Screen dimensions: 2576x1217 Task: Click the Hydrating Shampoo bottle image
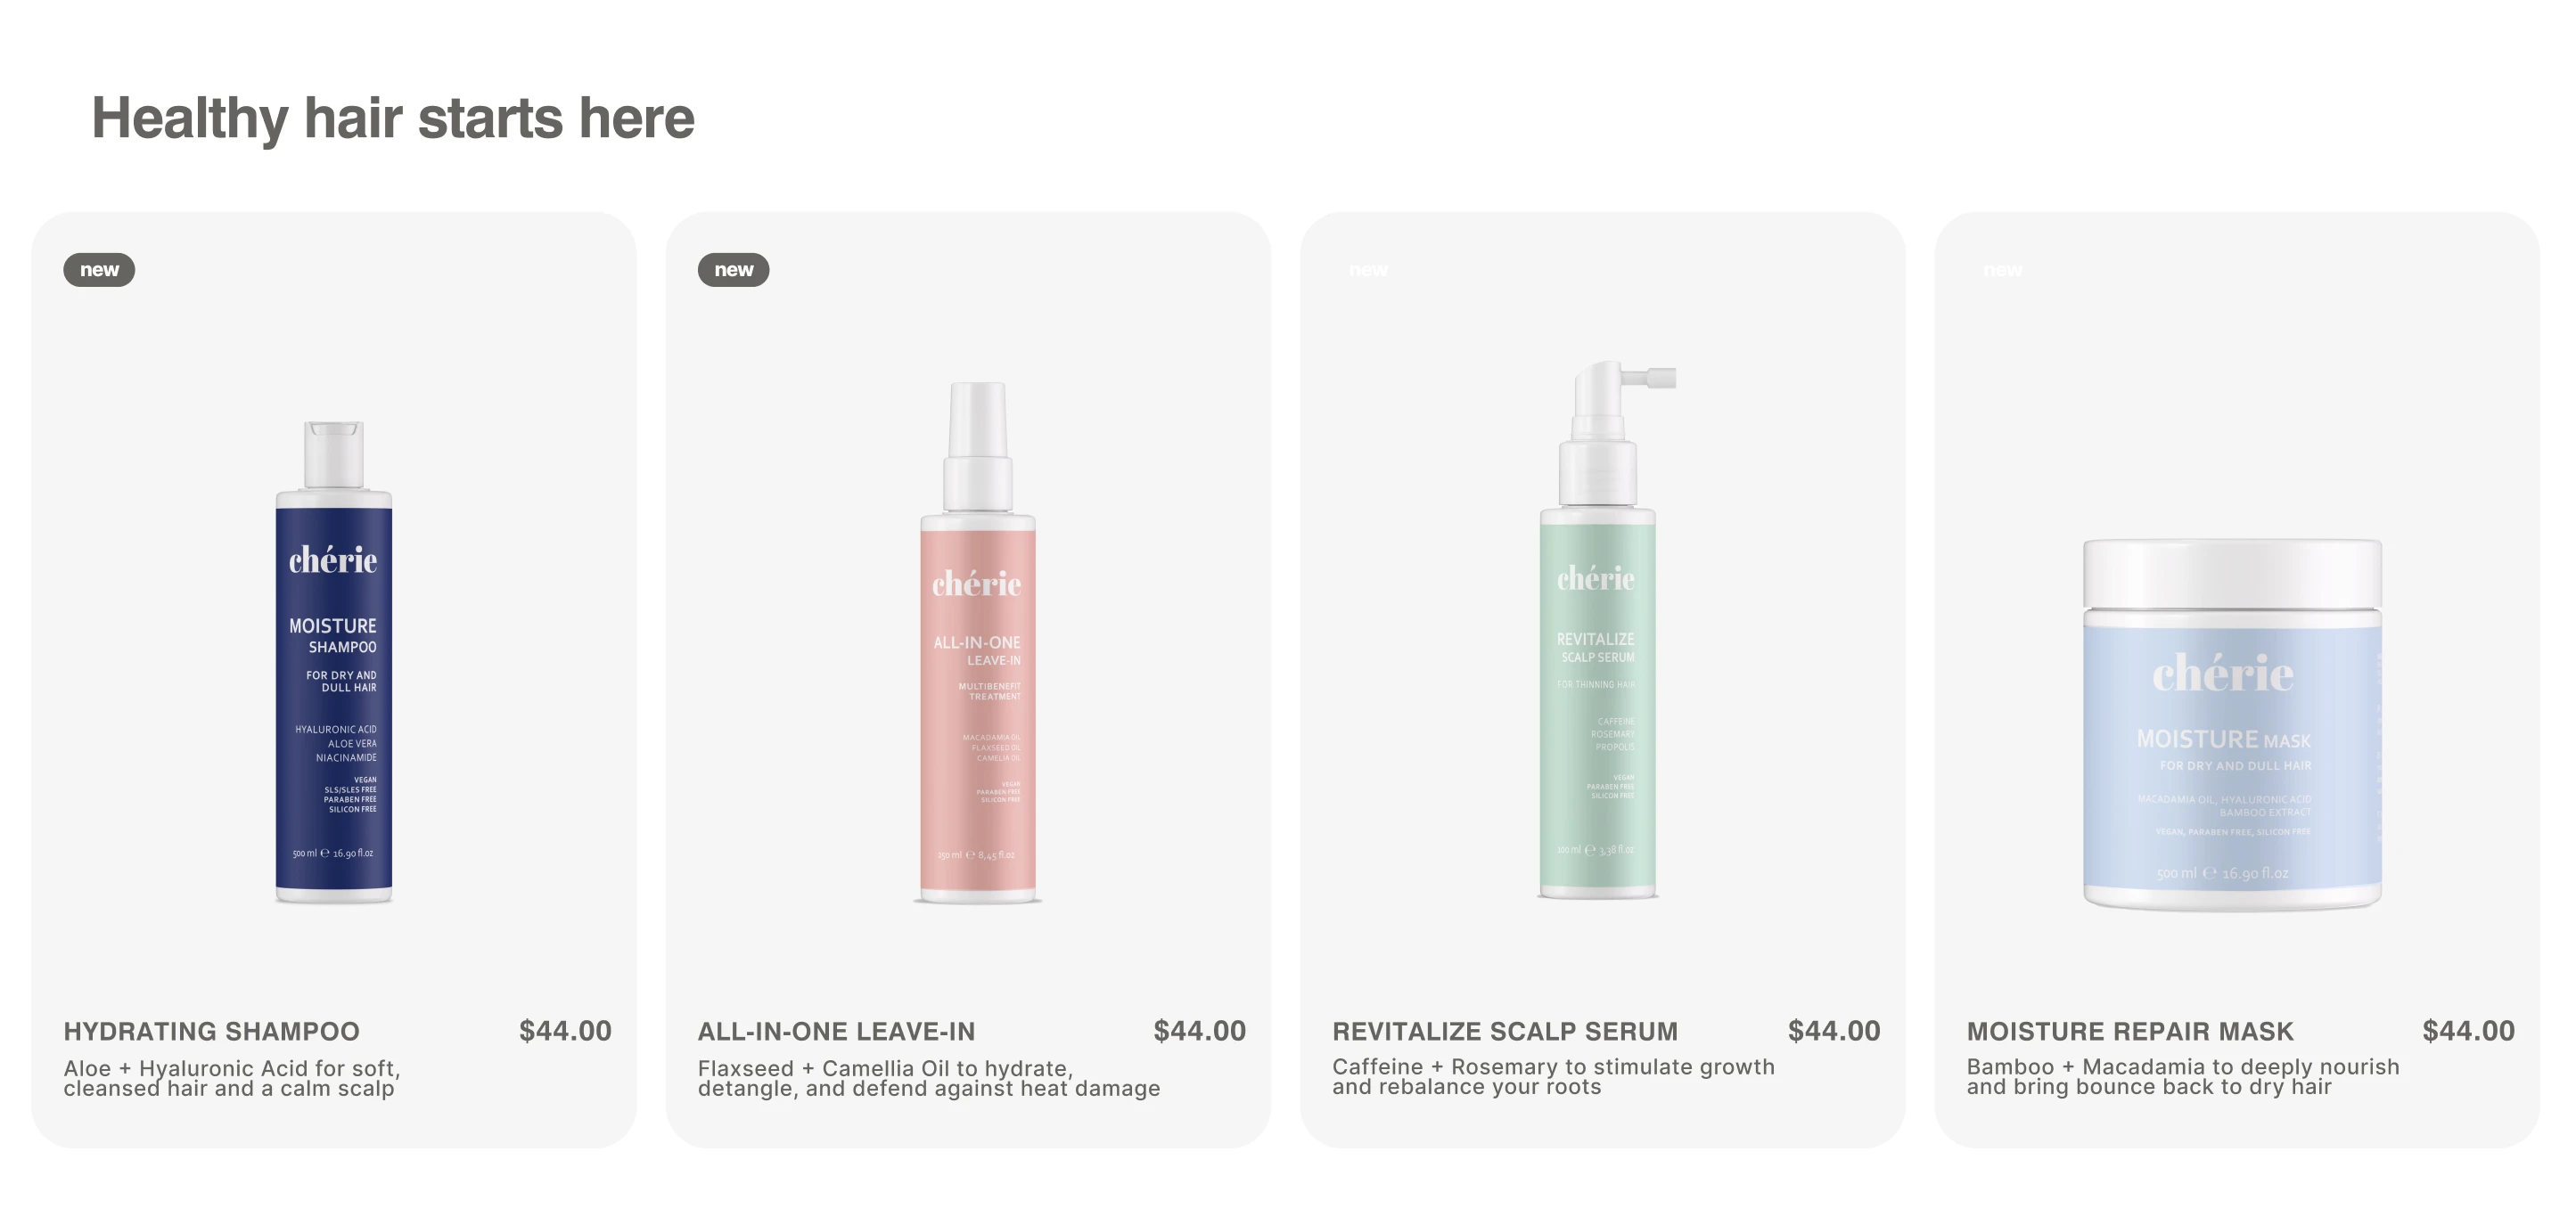(334, 661)
